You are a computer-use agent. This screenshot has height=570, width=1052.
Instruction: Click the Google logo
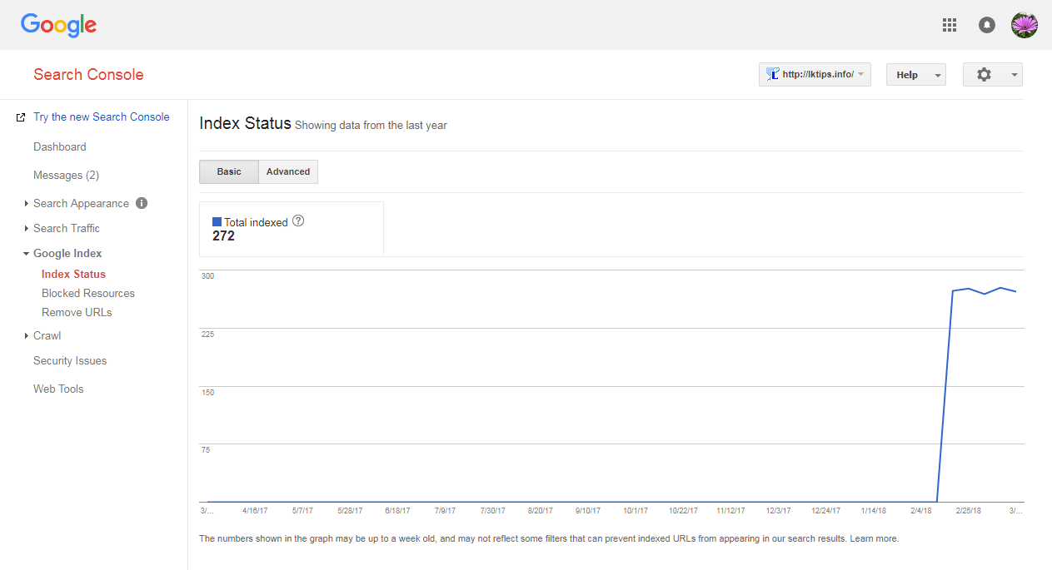[58, 25]
